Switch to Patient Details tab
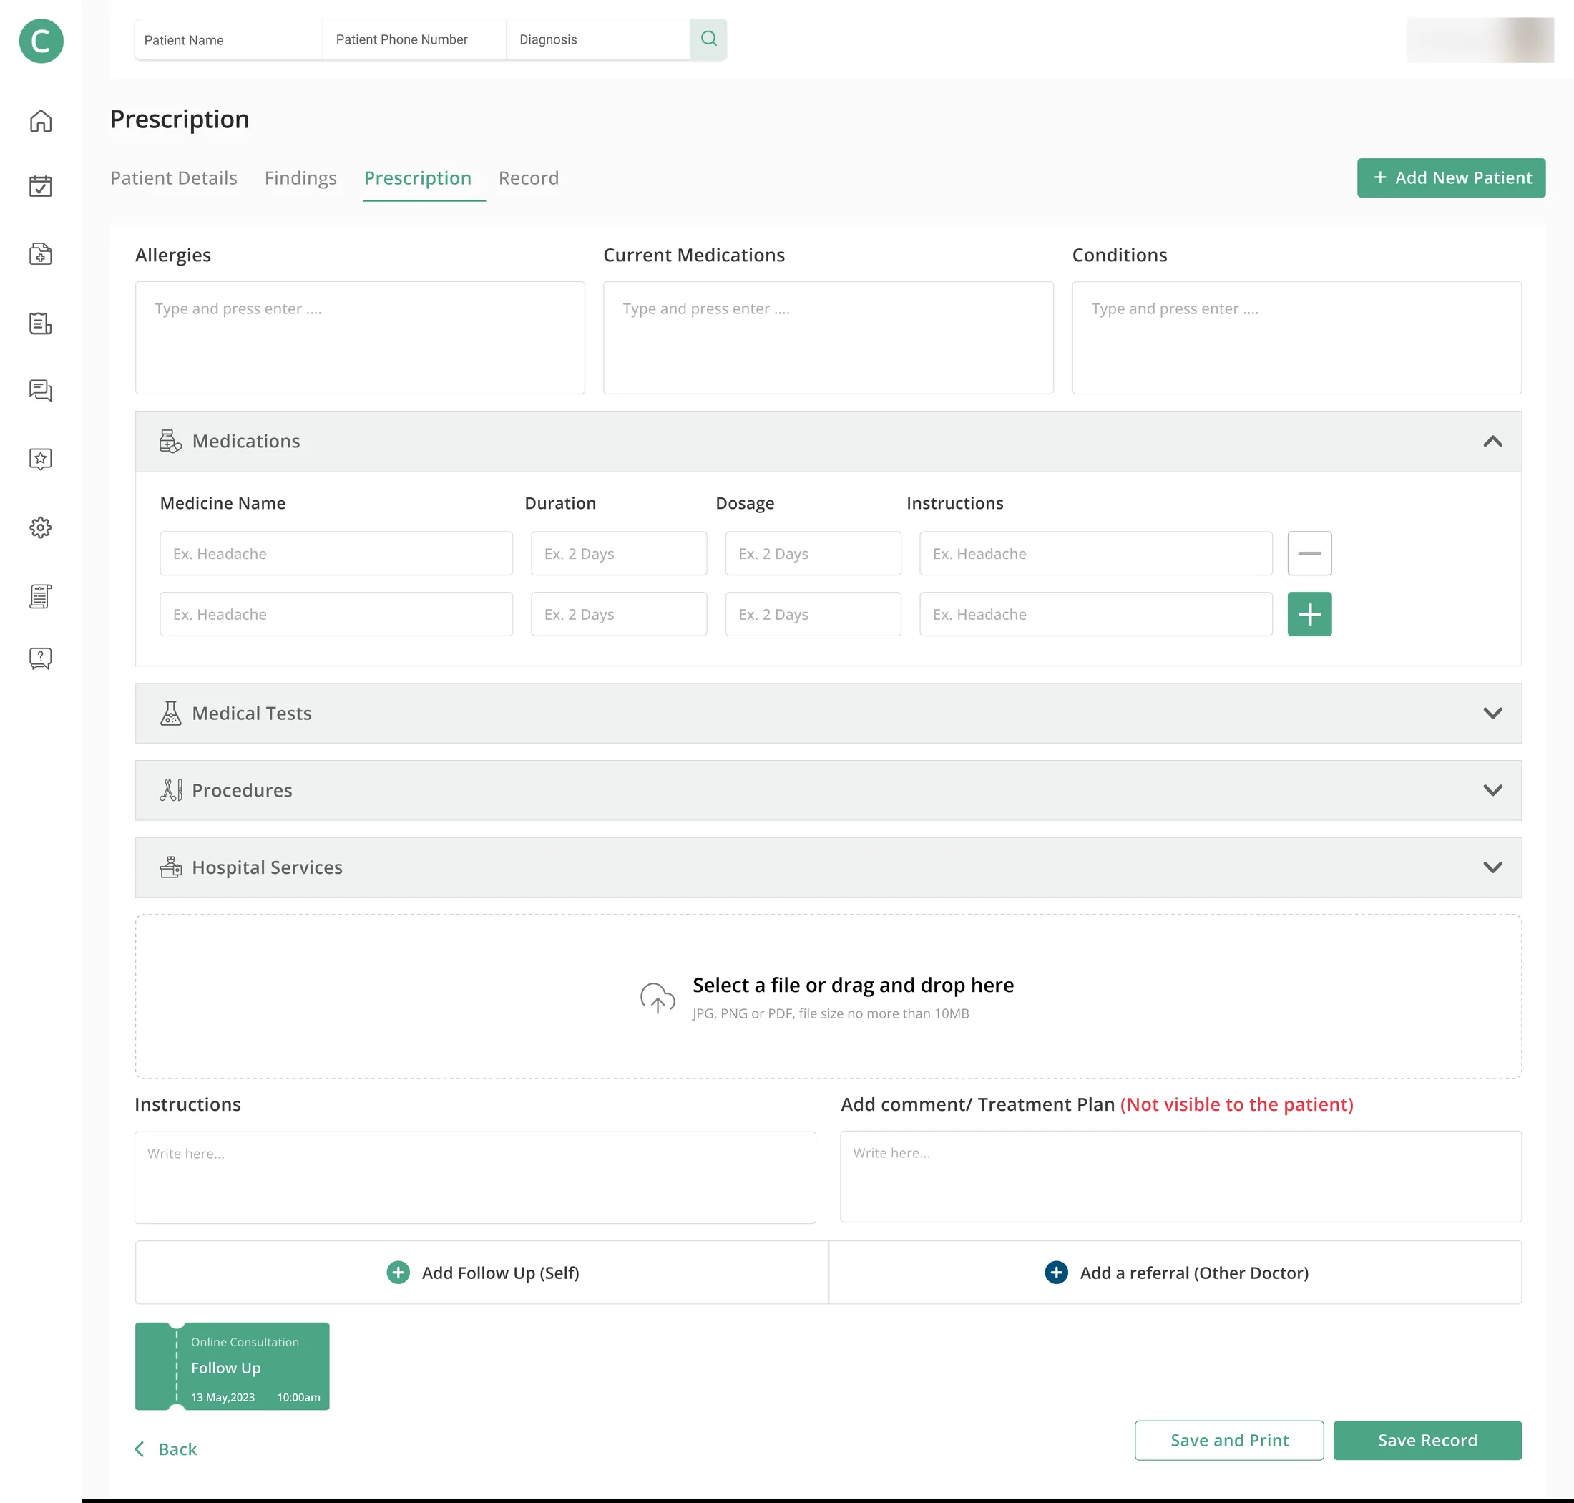The height and width of the screenshot is (1503, 1574). click(x=174, y=178)
